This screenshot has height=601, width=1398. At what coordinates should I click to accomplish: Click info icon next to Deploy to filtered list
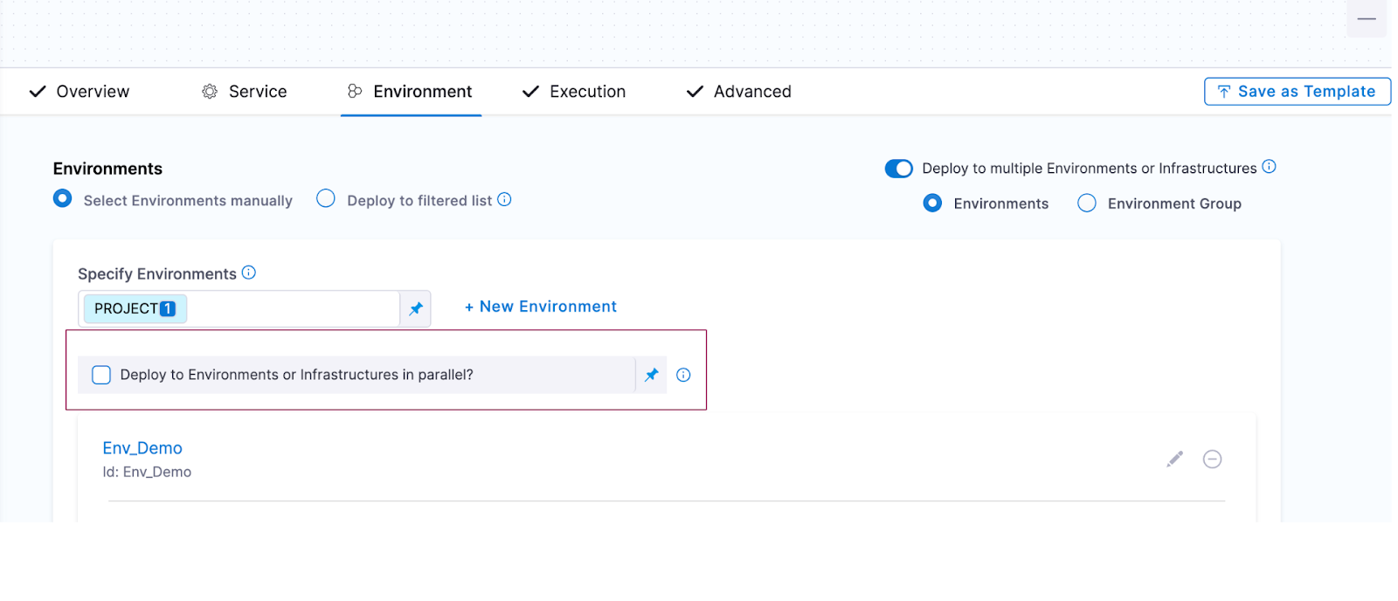pos(504,199)
